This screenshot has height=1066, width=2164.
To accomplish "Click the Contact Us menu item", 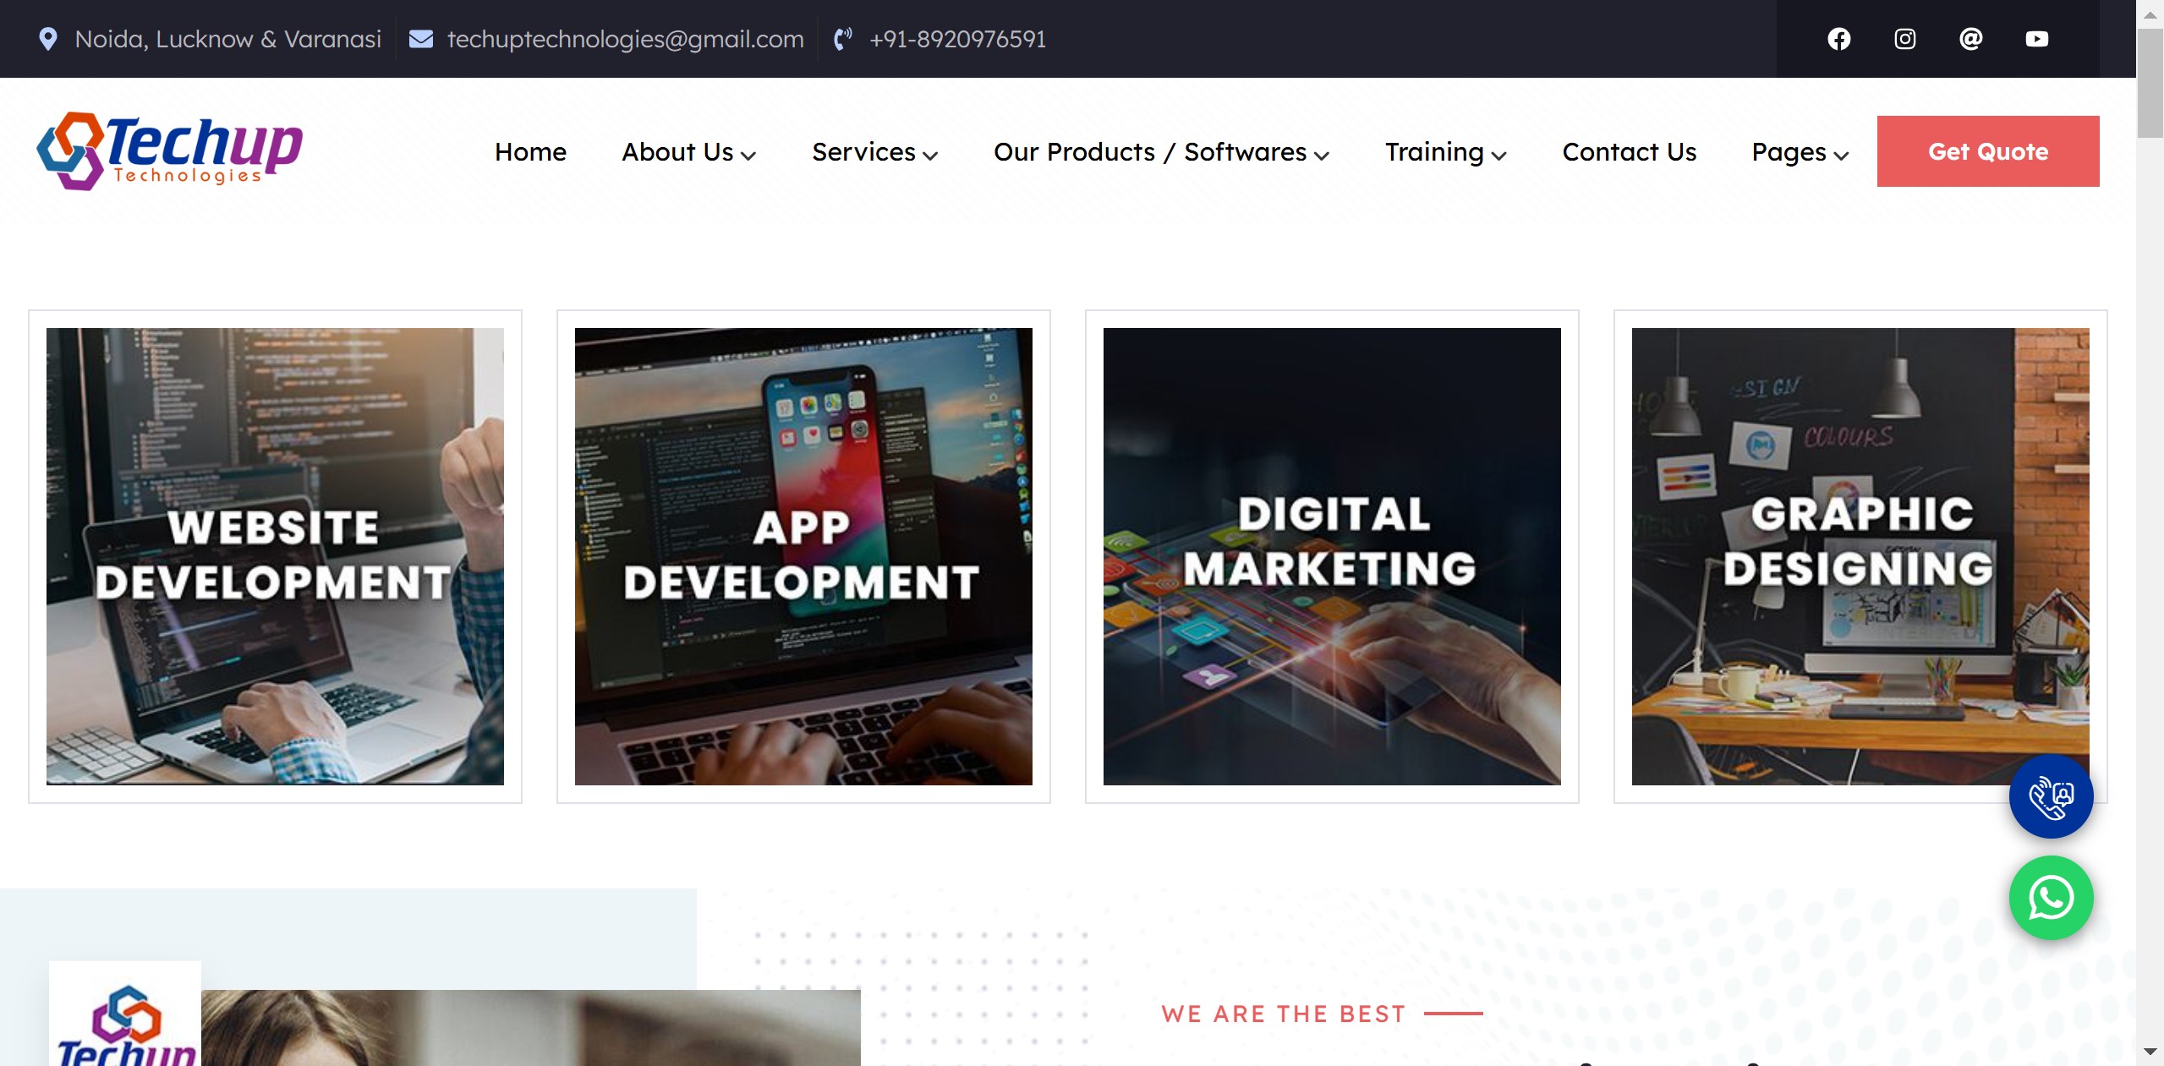I will (x=1629, y=151).
